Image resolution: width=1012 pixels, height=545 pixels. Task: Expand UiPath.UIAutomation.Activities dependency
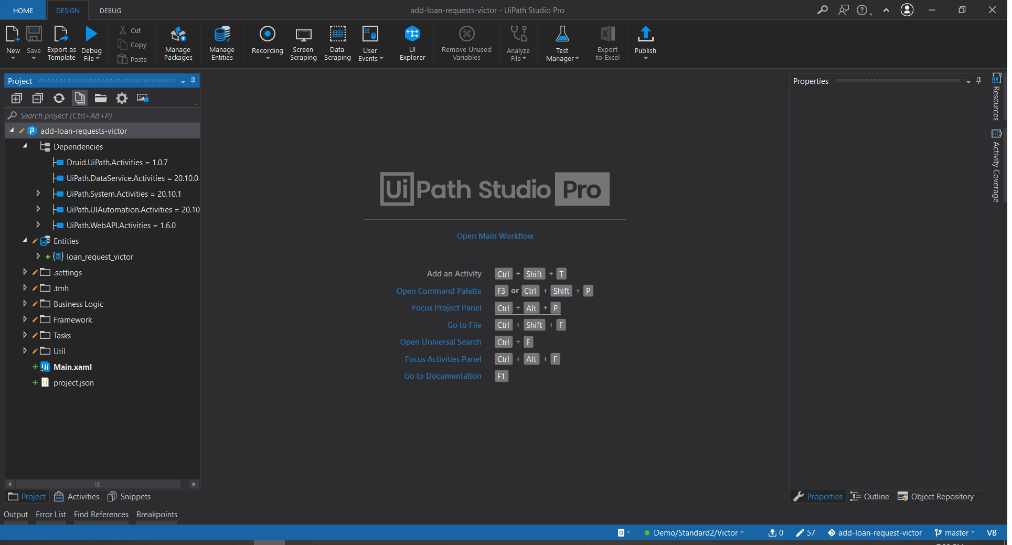38,209
